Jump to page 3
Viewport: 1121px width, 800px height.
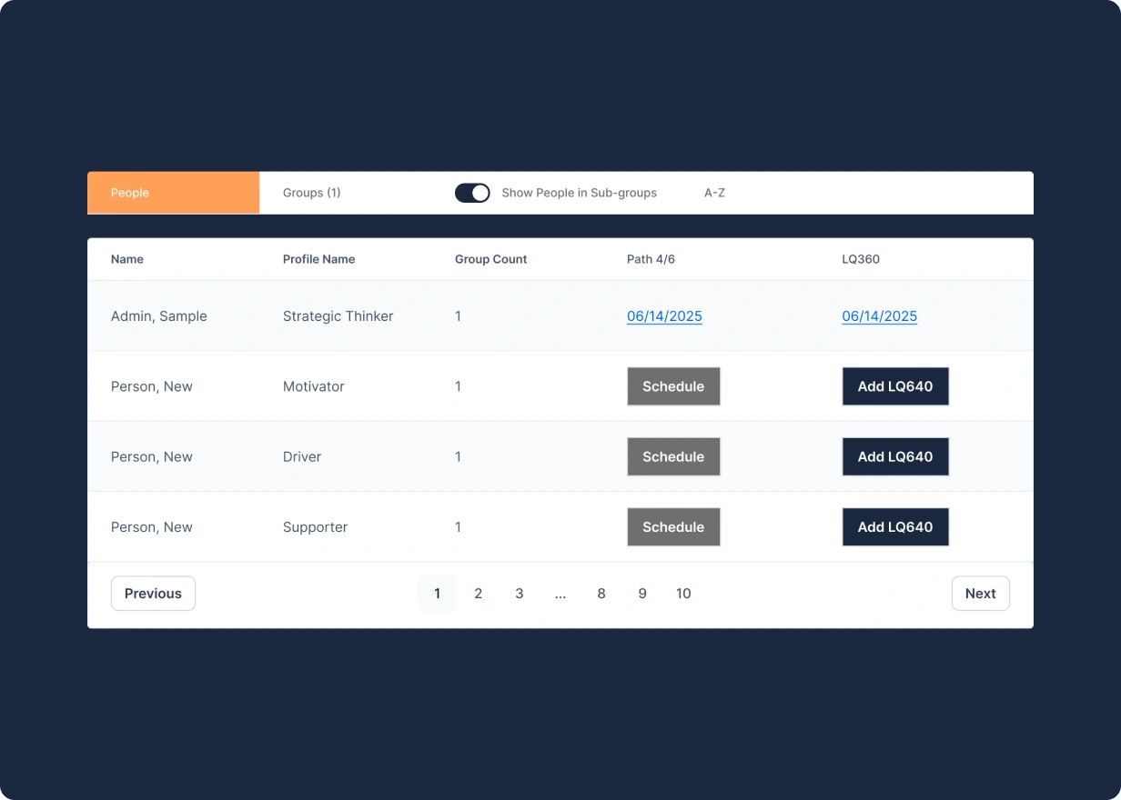(520, 594)
